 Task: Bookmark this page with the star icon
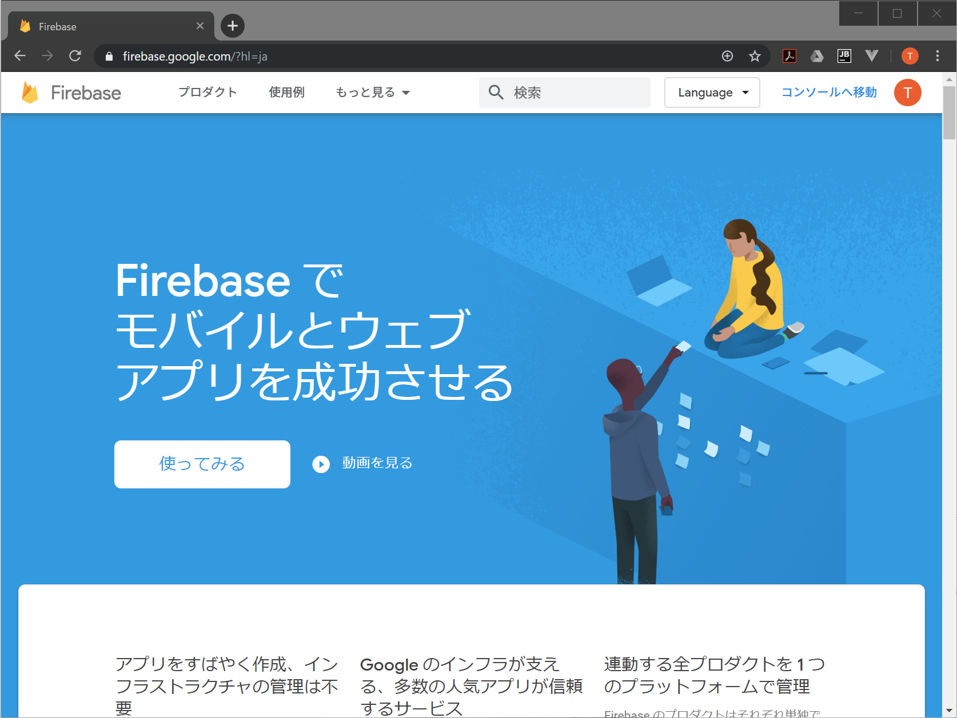pos(755,56)
